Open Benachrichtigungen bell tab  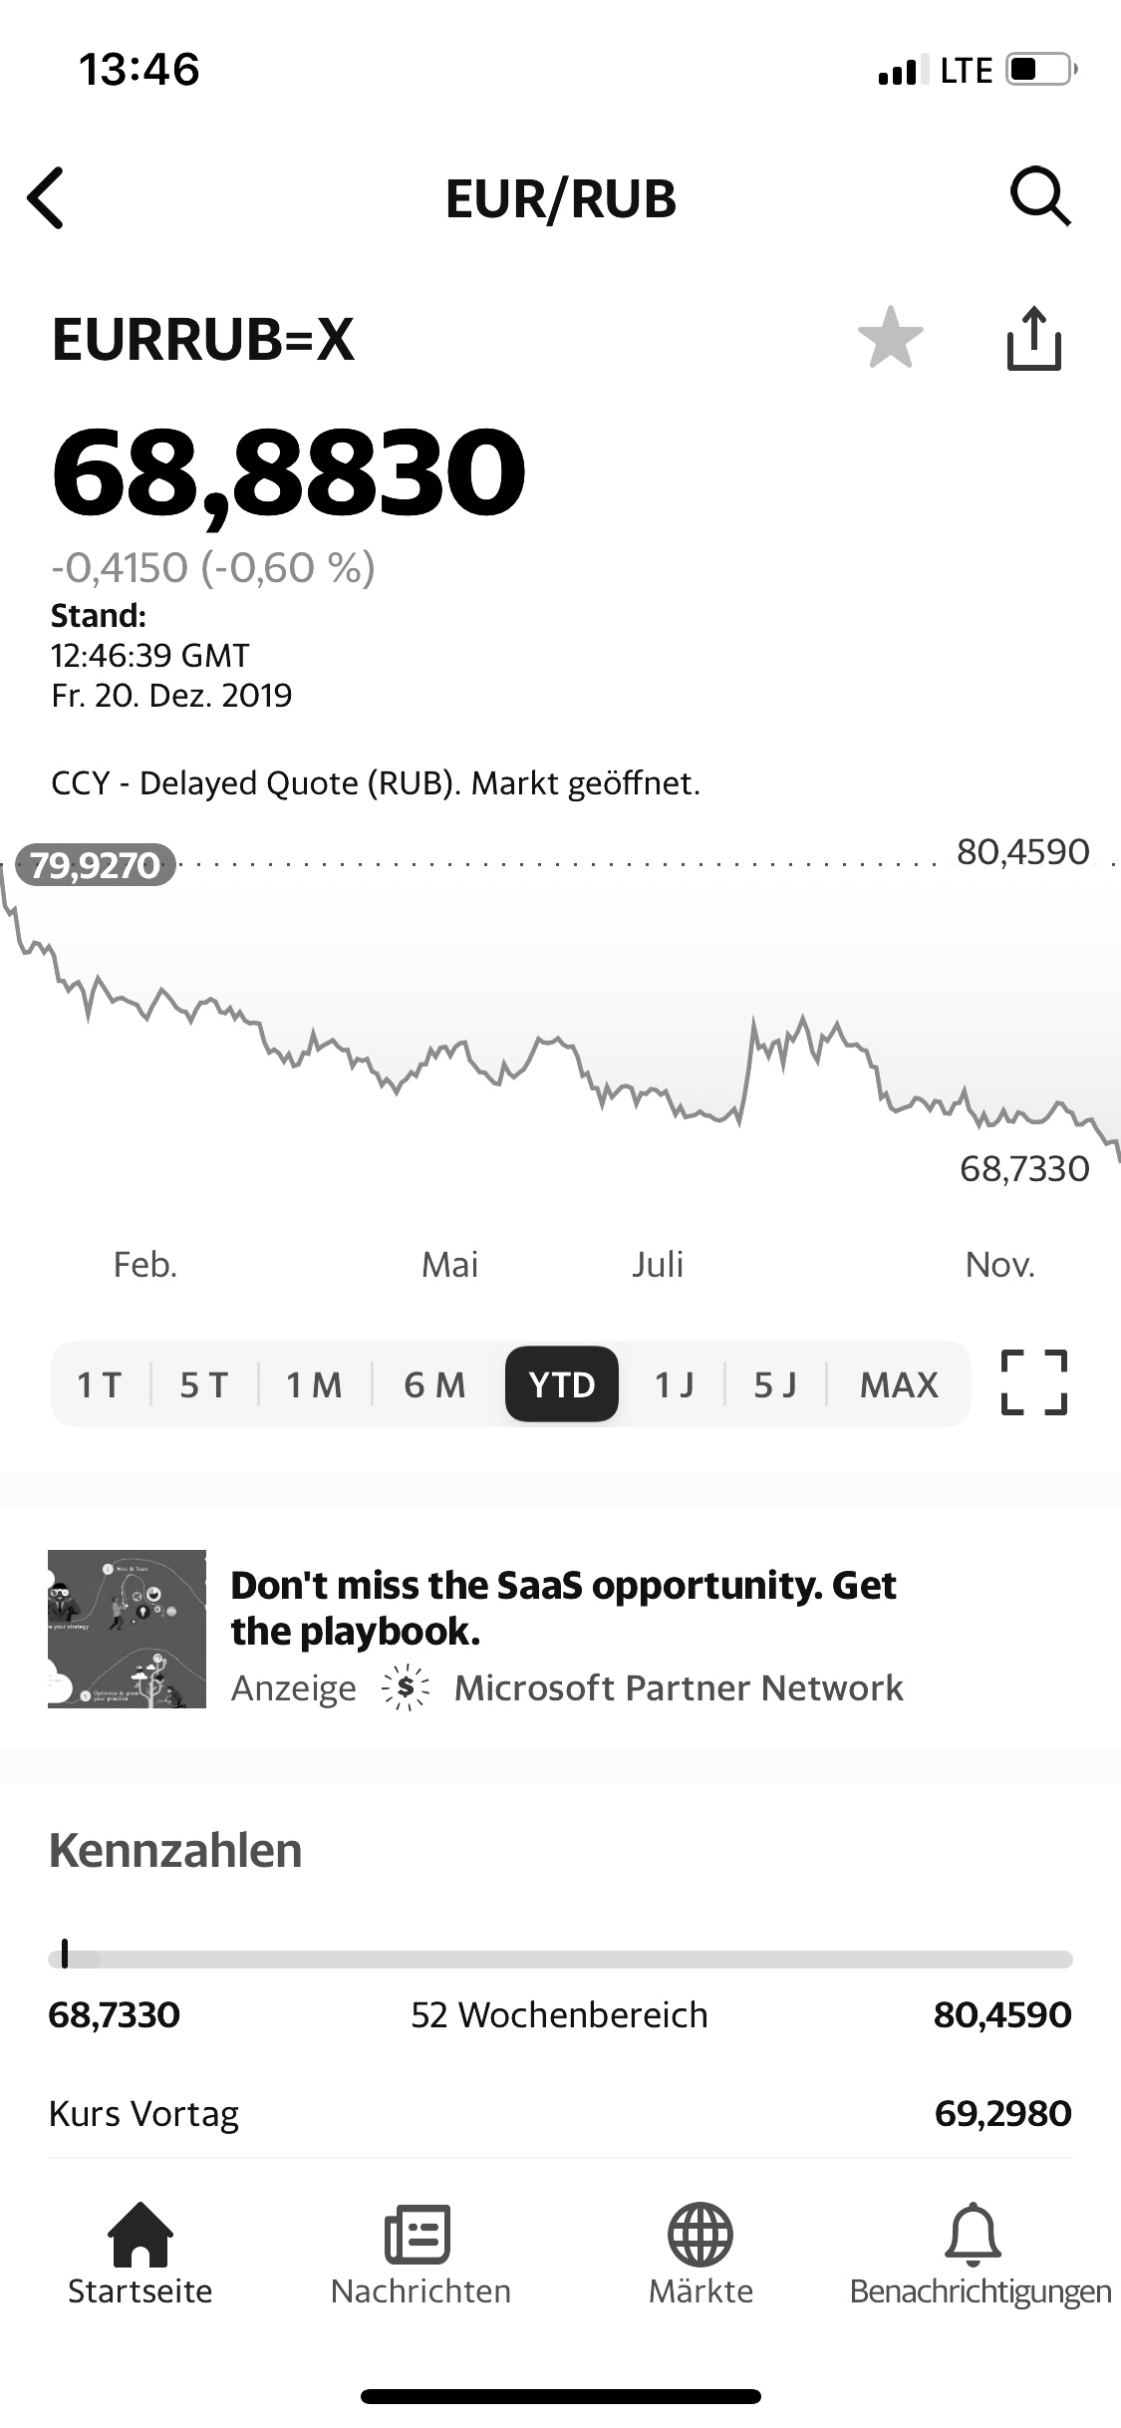[x=979, y=2255]
